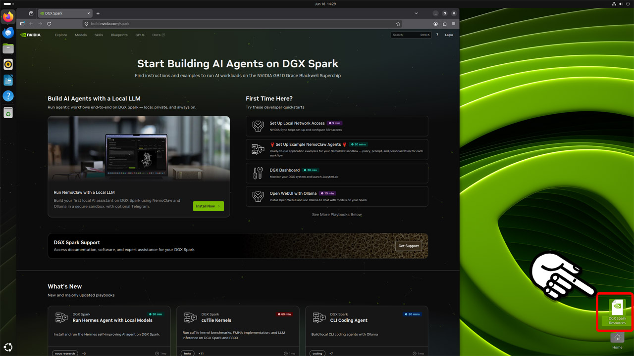Click the help question mark in site header

coord(437,35)
